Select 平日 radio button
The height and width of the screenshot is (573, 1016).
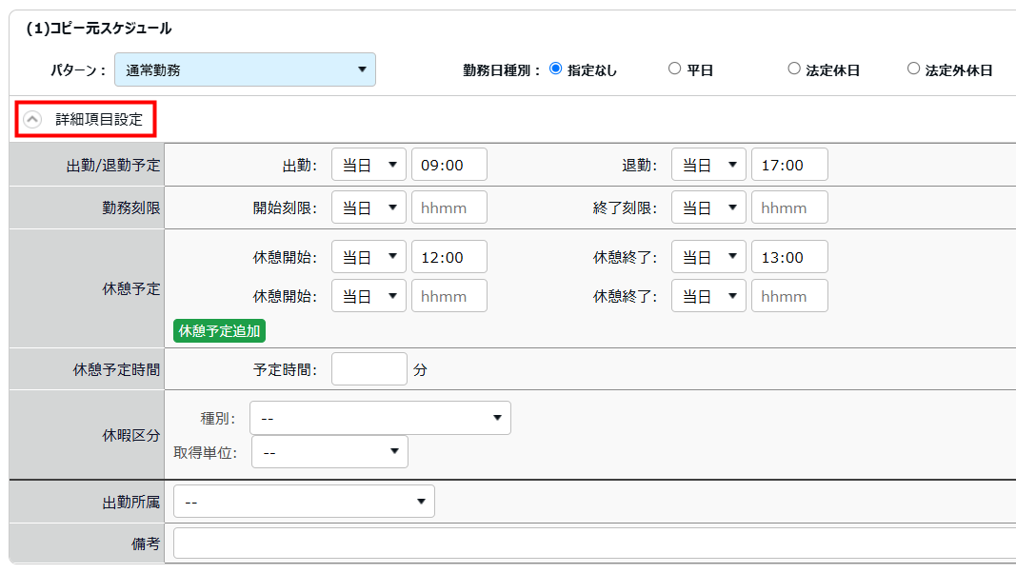(674, 69)
